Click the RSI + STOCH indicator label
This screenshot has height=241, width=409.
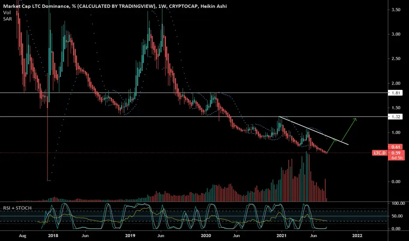coord(17,208)
